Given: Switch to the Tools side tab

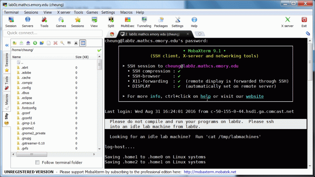Looking at the screenshot, I should 6,83.
